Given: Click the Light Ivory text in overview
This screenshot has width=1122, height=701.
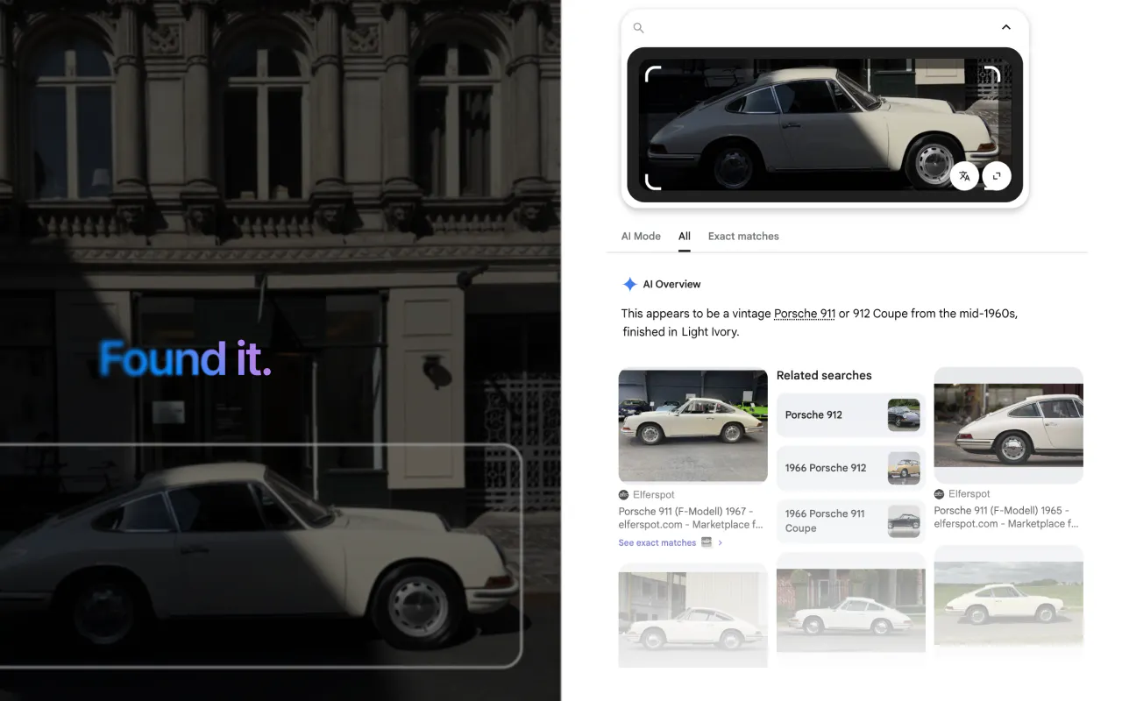Looking at the screenshot, I should pyautogui.click(x=710, y=332).
